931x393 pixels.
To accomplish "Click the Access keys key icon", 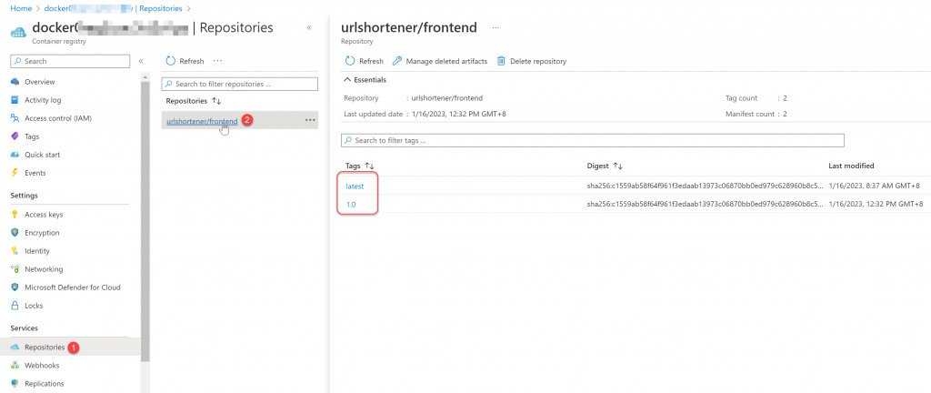I will tap(15, 215).
